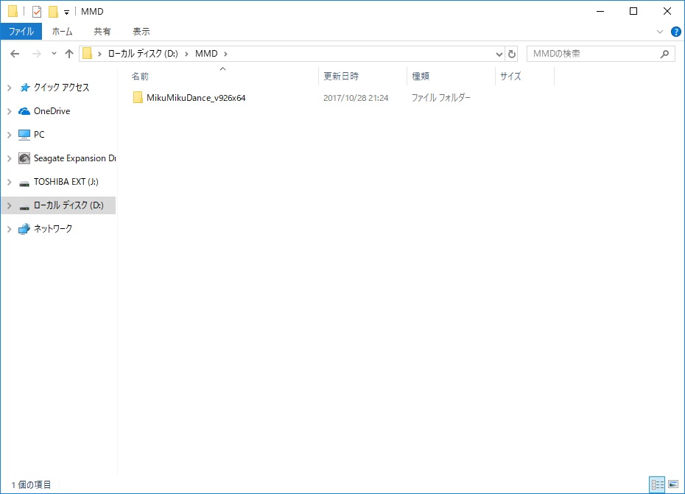This screenshot has height=494, width=685.
Task: Select ネットワーク in navigation pane
Action: point(53,229)
